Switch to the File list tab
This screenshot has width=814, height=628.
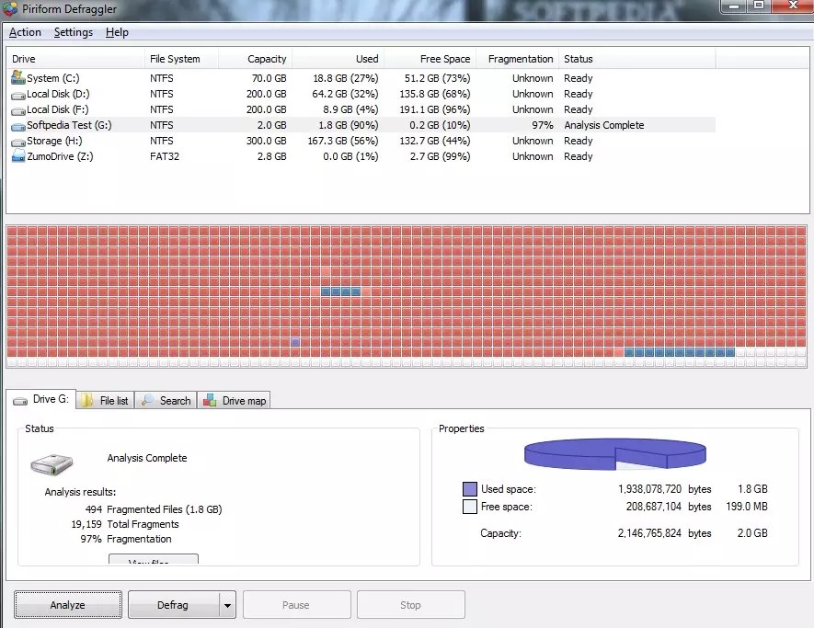[x=106, y=400]
